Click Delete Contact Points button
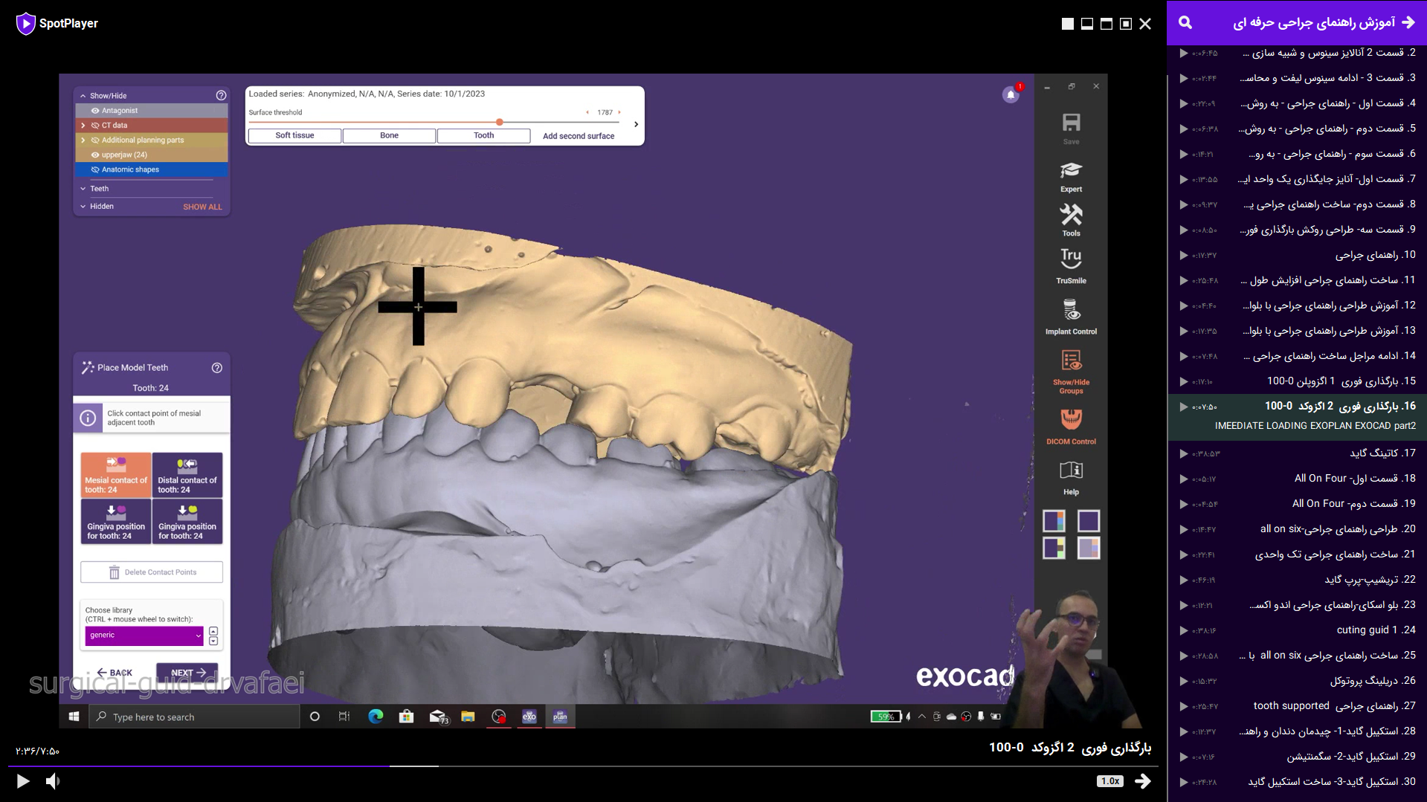This screenshot has width=1427, height=802. pyautogui.click(x=152, y=572)
